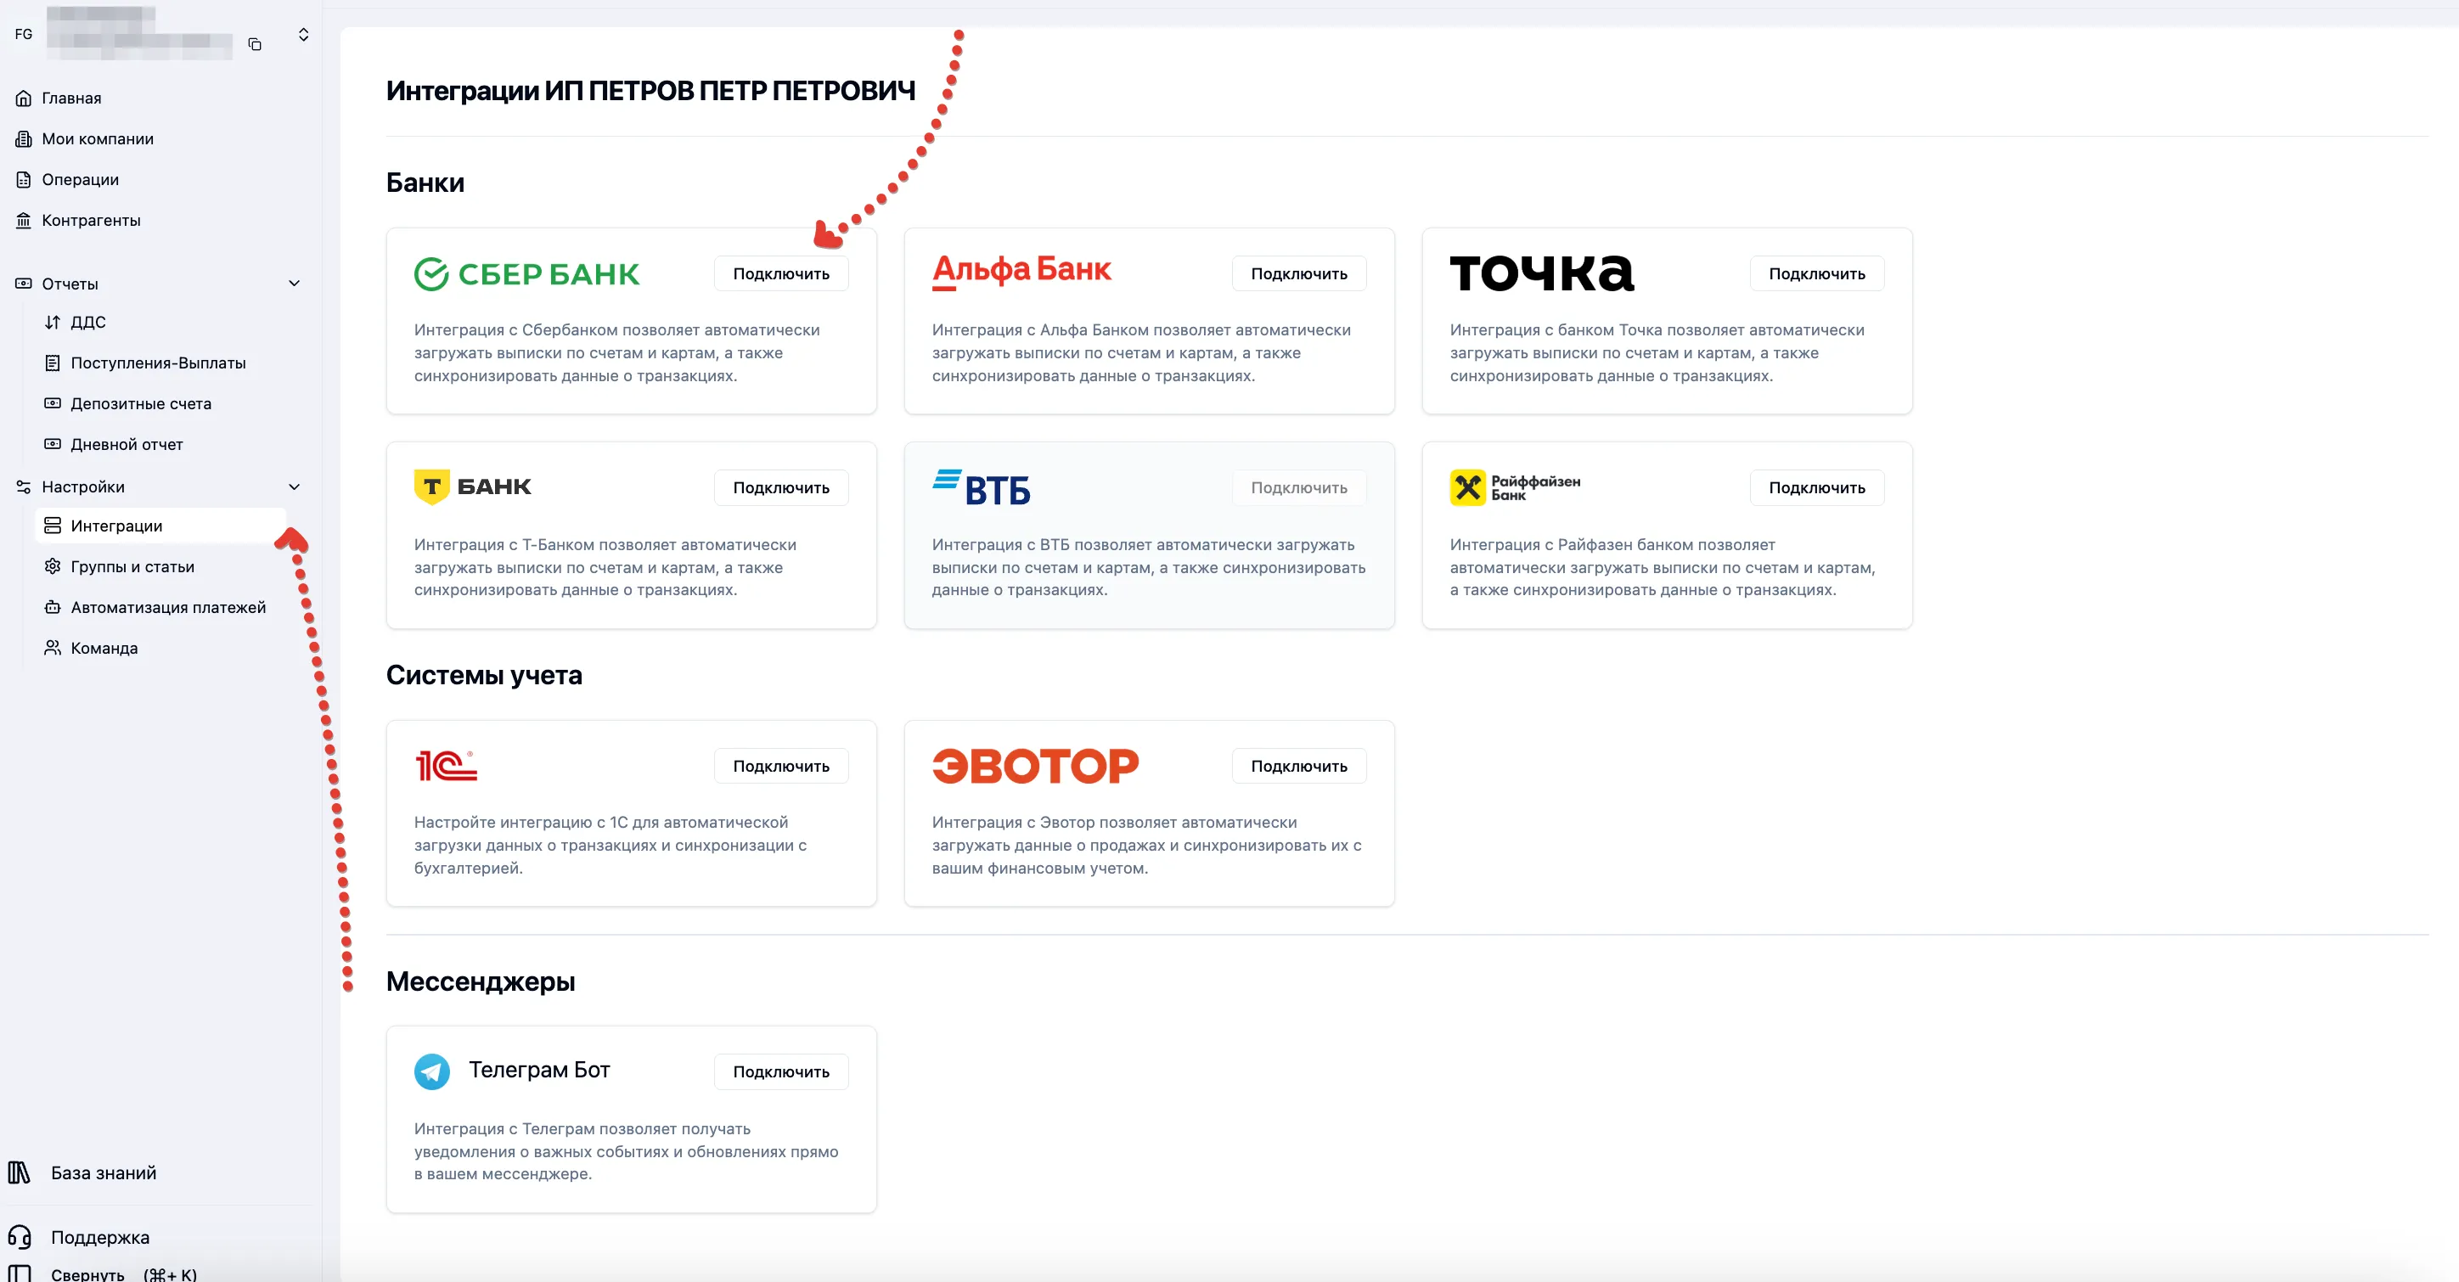Click the arrows icon beside ДДС

tap(53, 323)
